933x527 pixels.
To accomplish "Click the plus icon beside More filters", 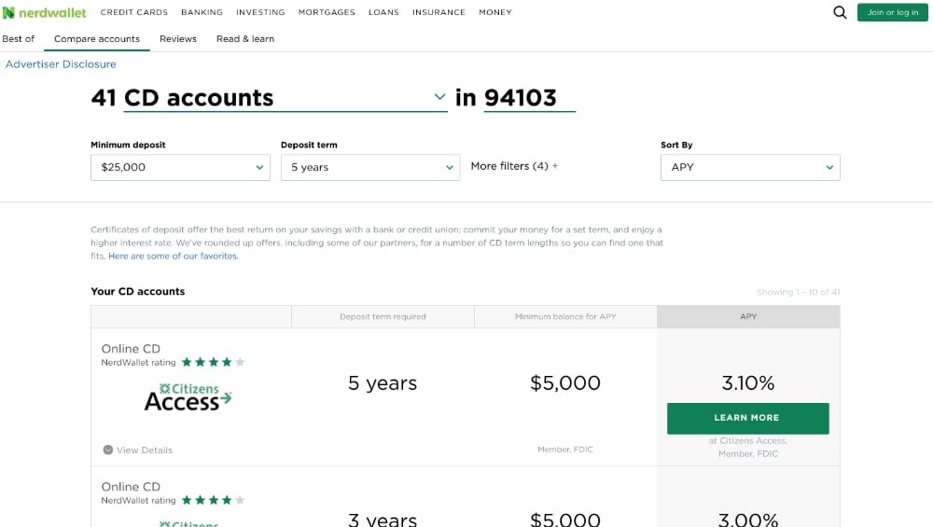I will pos(555,166).
